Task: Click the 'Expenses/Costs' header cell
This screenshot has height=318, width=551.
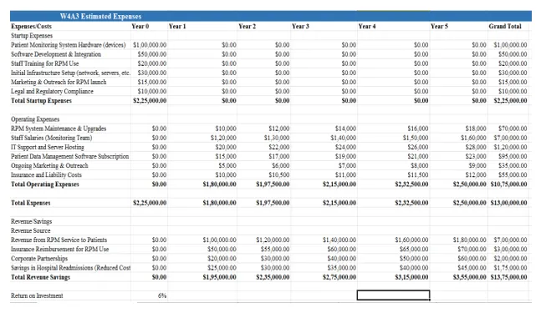Action: pyautogui.click(x=31, y=27)
